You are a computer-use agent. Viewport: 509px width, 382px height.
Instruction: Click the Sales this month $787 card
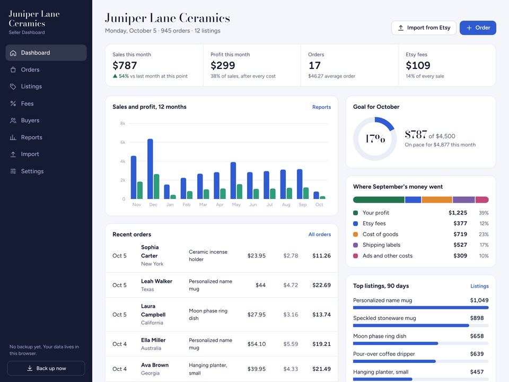154,65
